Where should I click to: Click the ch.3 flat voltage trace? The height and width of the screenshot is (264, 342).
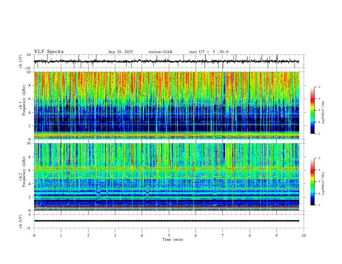click(x=166, y=221)
